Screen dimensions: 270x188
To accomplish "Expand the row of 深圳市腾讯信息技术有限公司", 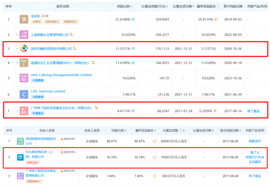I will coord(17,49).
